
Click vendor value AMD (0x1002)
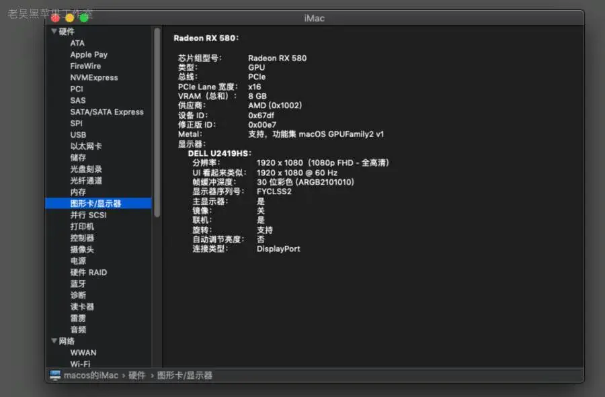pos(275,105)
